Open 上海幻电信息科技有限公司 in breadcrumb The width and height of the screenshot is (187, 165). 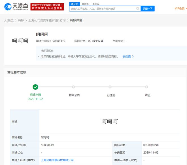47,20
